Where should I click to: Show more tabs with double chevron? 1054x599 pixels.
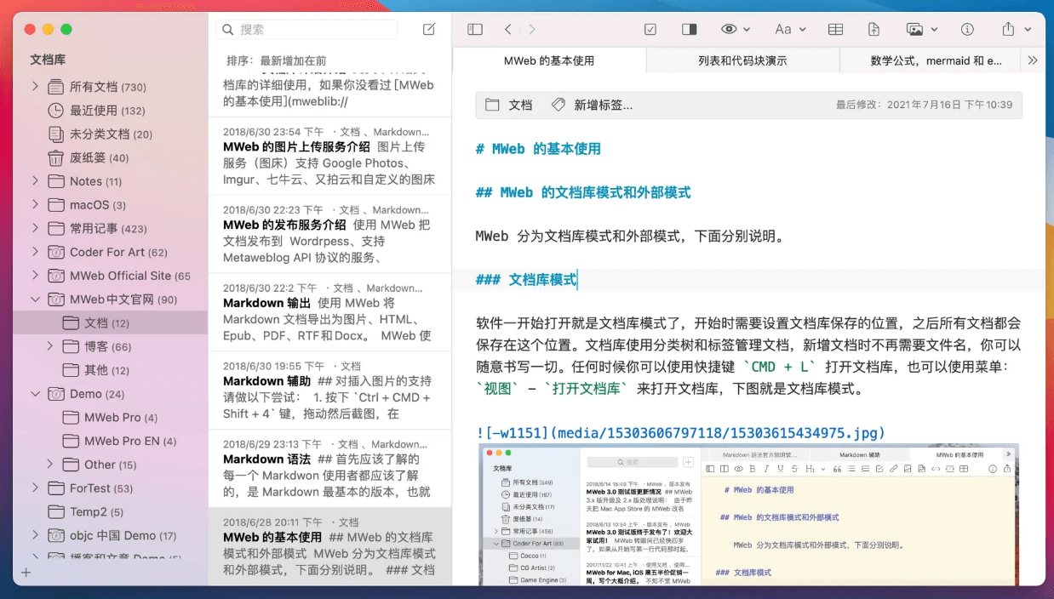coord(1033,60)
